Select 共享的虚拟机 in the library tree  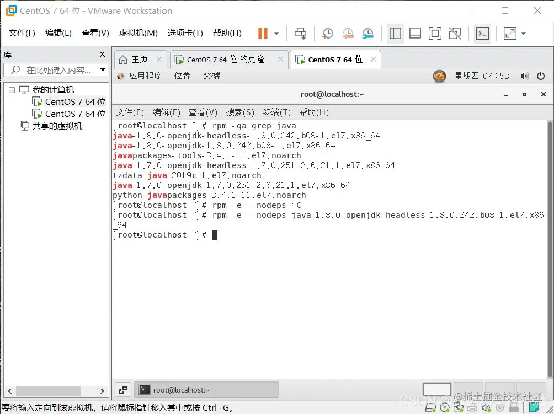[51, 126]
